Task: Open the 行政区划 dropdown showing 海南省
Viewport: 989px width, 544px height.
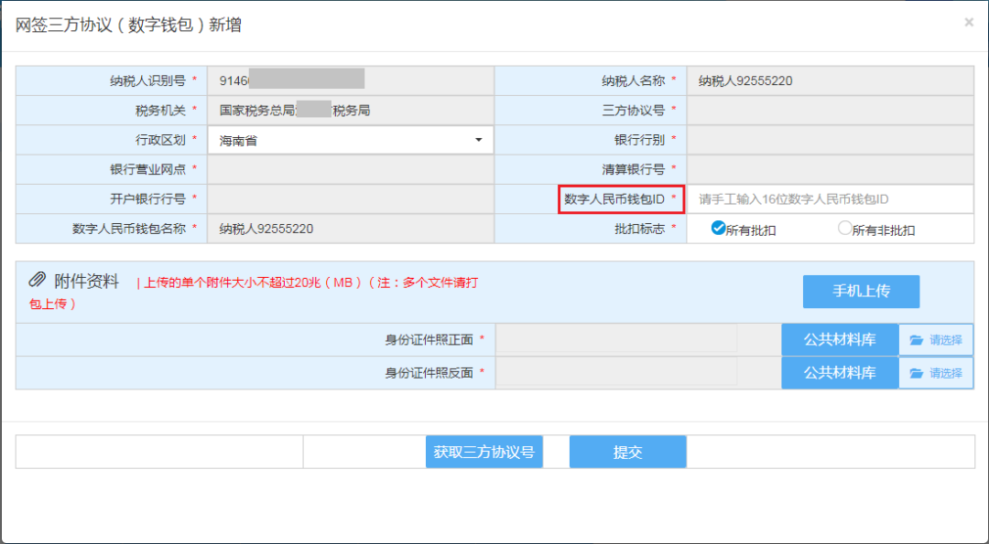Action: click(351, 141)
